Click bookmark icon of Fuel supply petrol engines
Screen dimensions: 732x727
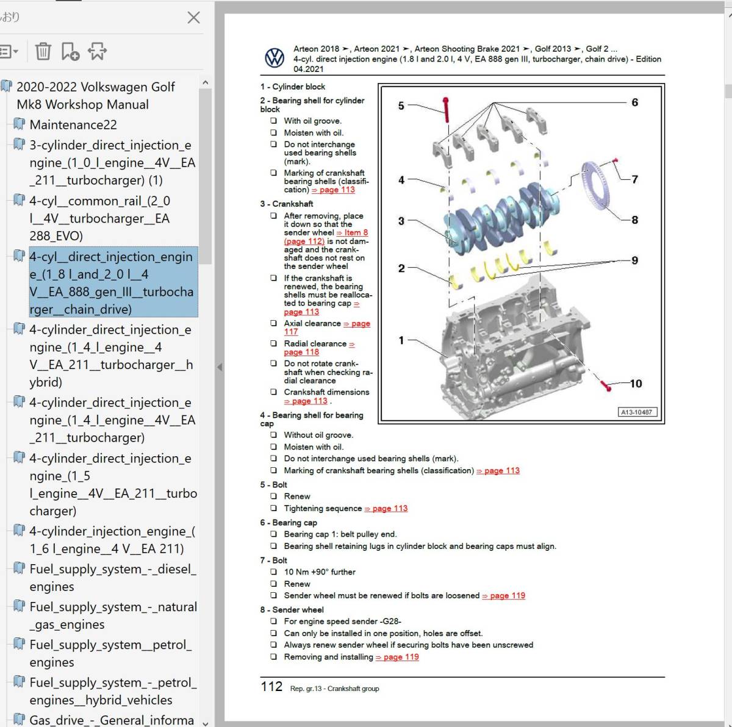[x=20, y=645]
